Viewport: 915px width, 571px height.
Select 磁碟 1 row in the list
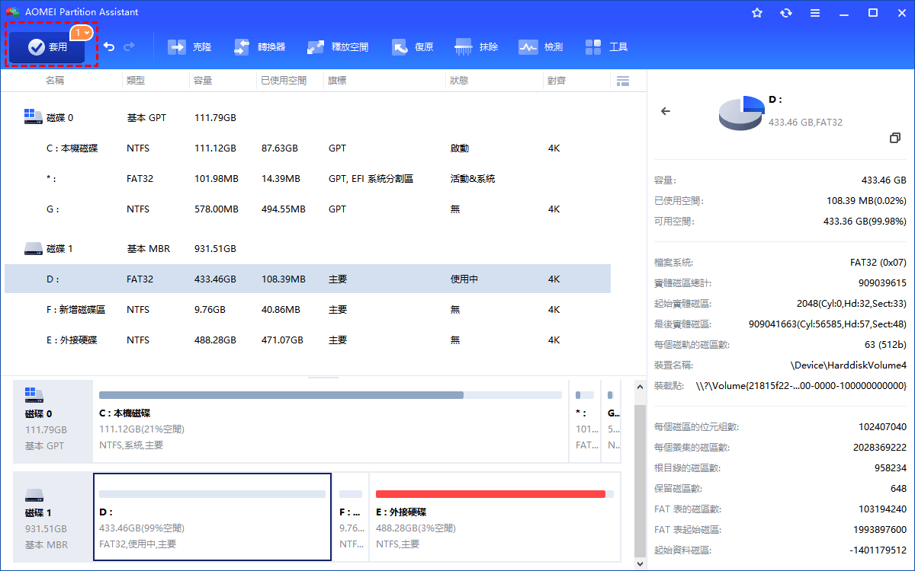point(308,249)
